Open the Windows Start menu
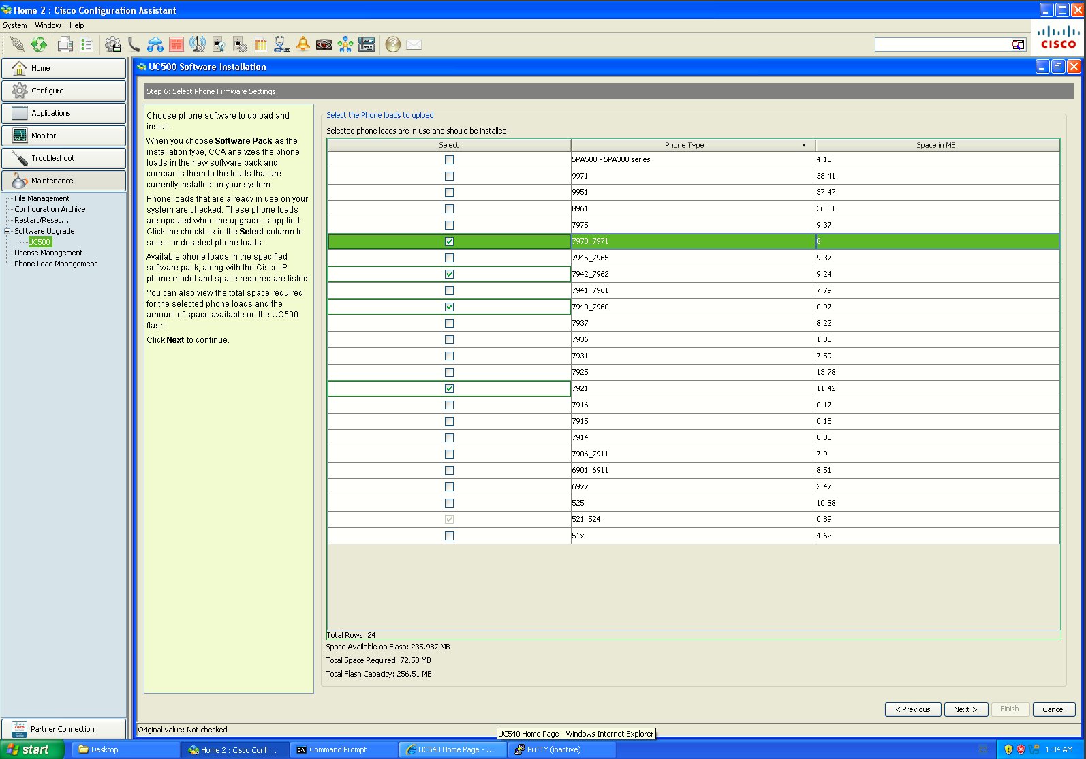 (x=33, y=749)
